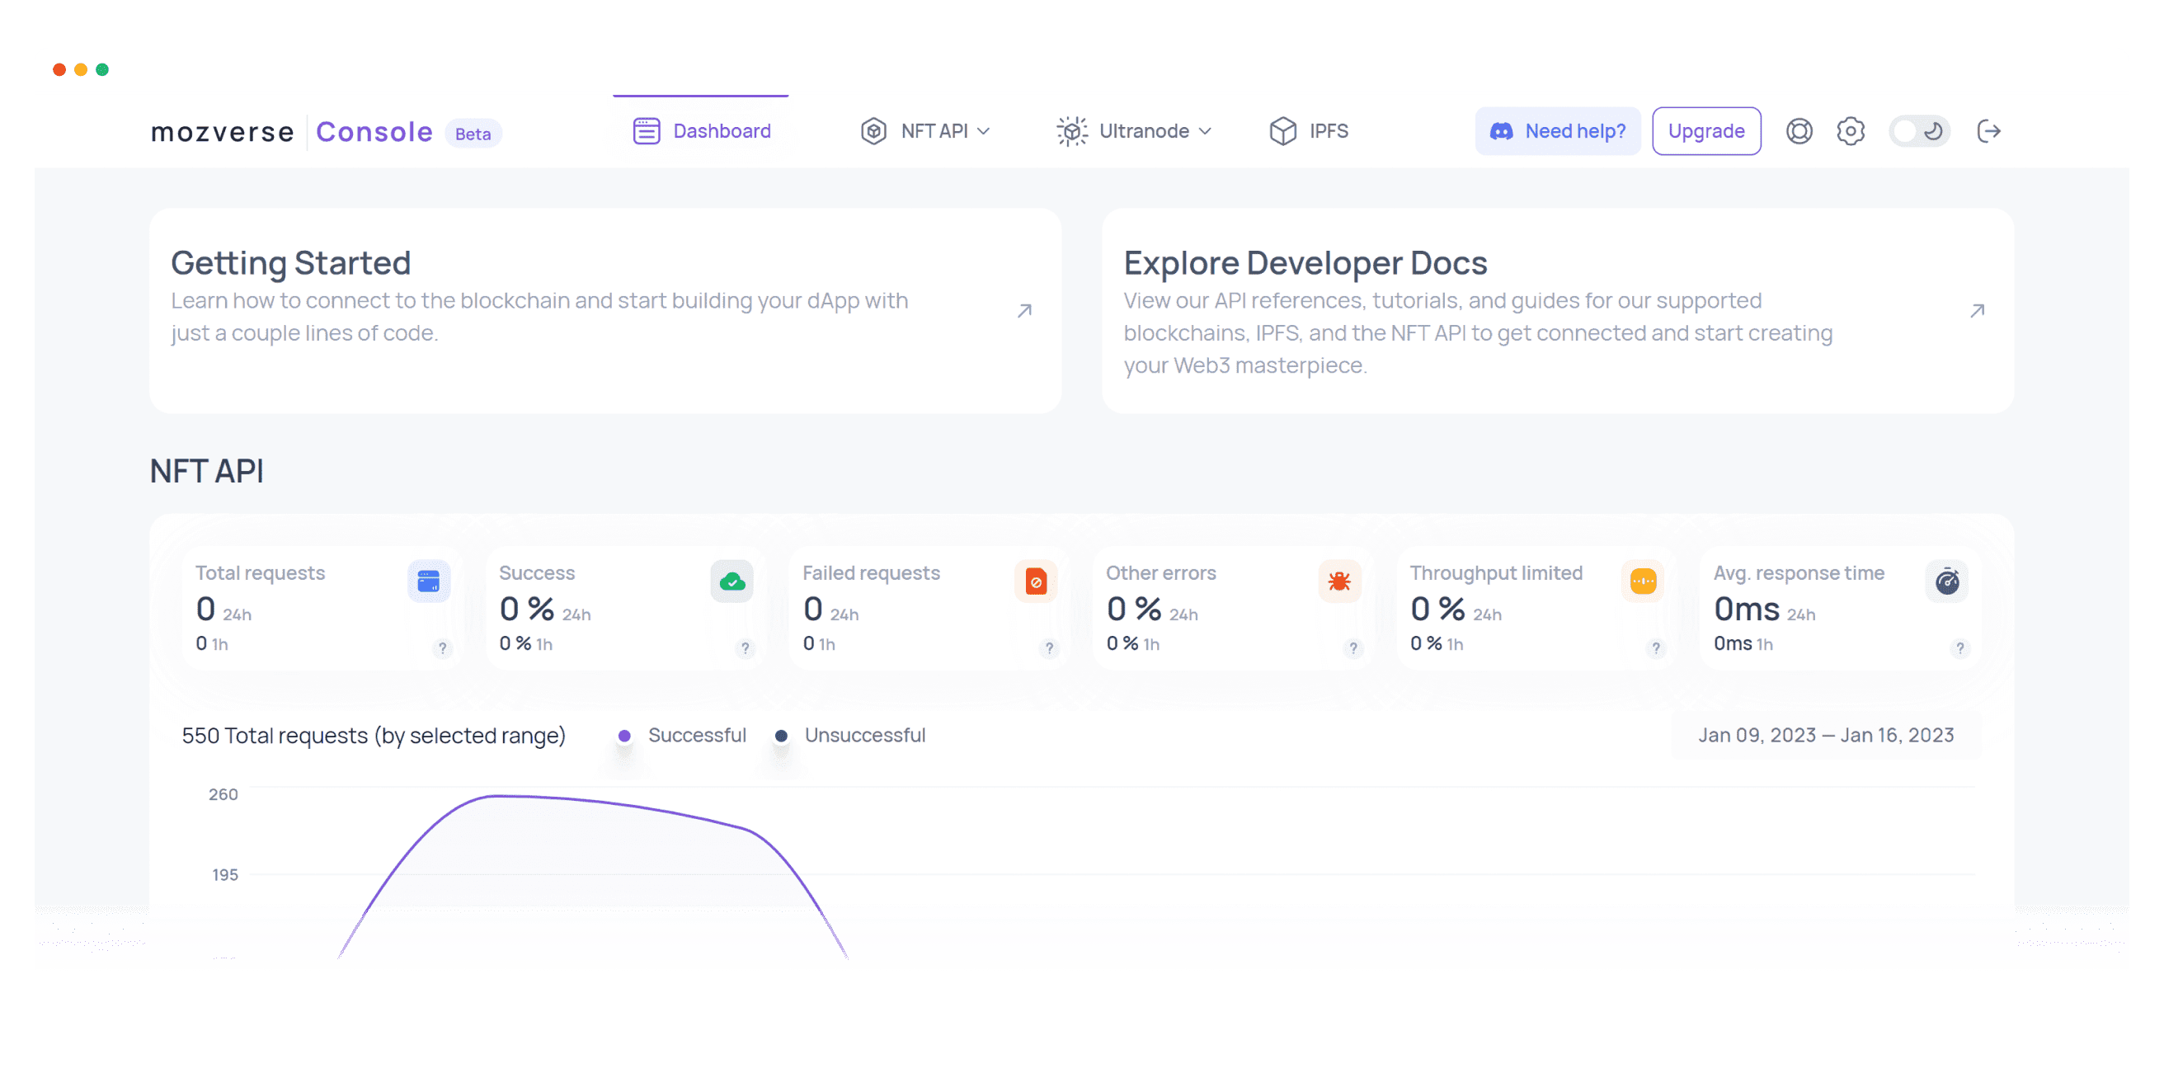Click the Ultranode node icon
This screenshot has height=1092, width=2164.
(x=1072, y=131)
